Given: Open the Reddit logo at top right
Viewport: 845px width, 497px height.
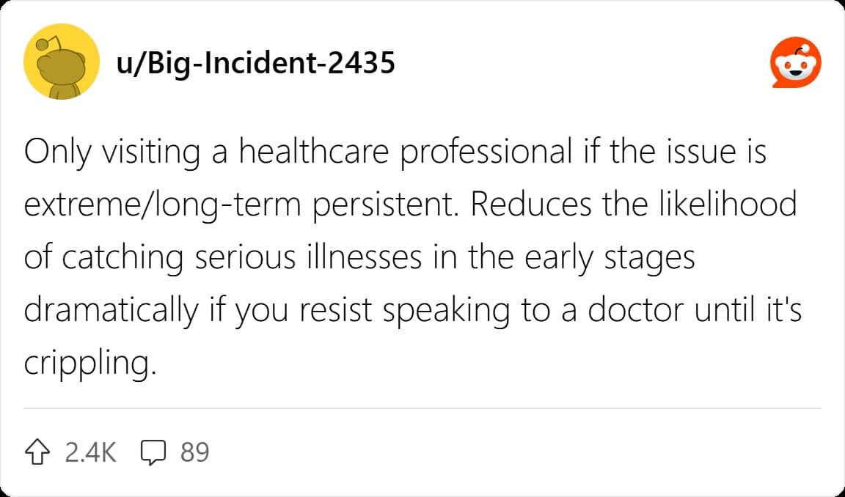Looking at the screenshot, I should click(796, 62).
